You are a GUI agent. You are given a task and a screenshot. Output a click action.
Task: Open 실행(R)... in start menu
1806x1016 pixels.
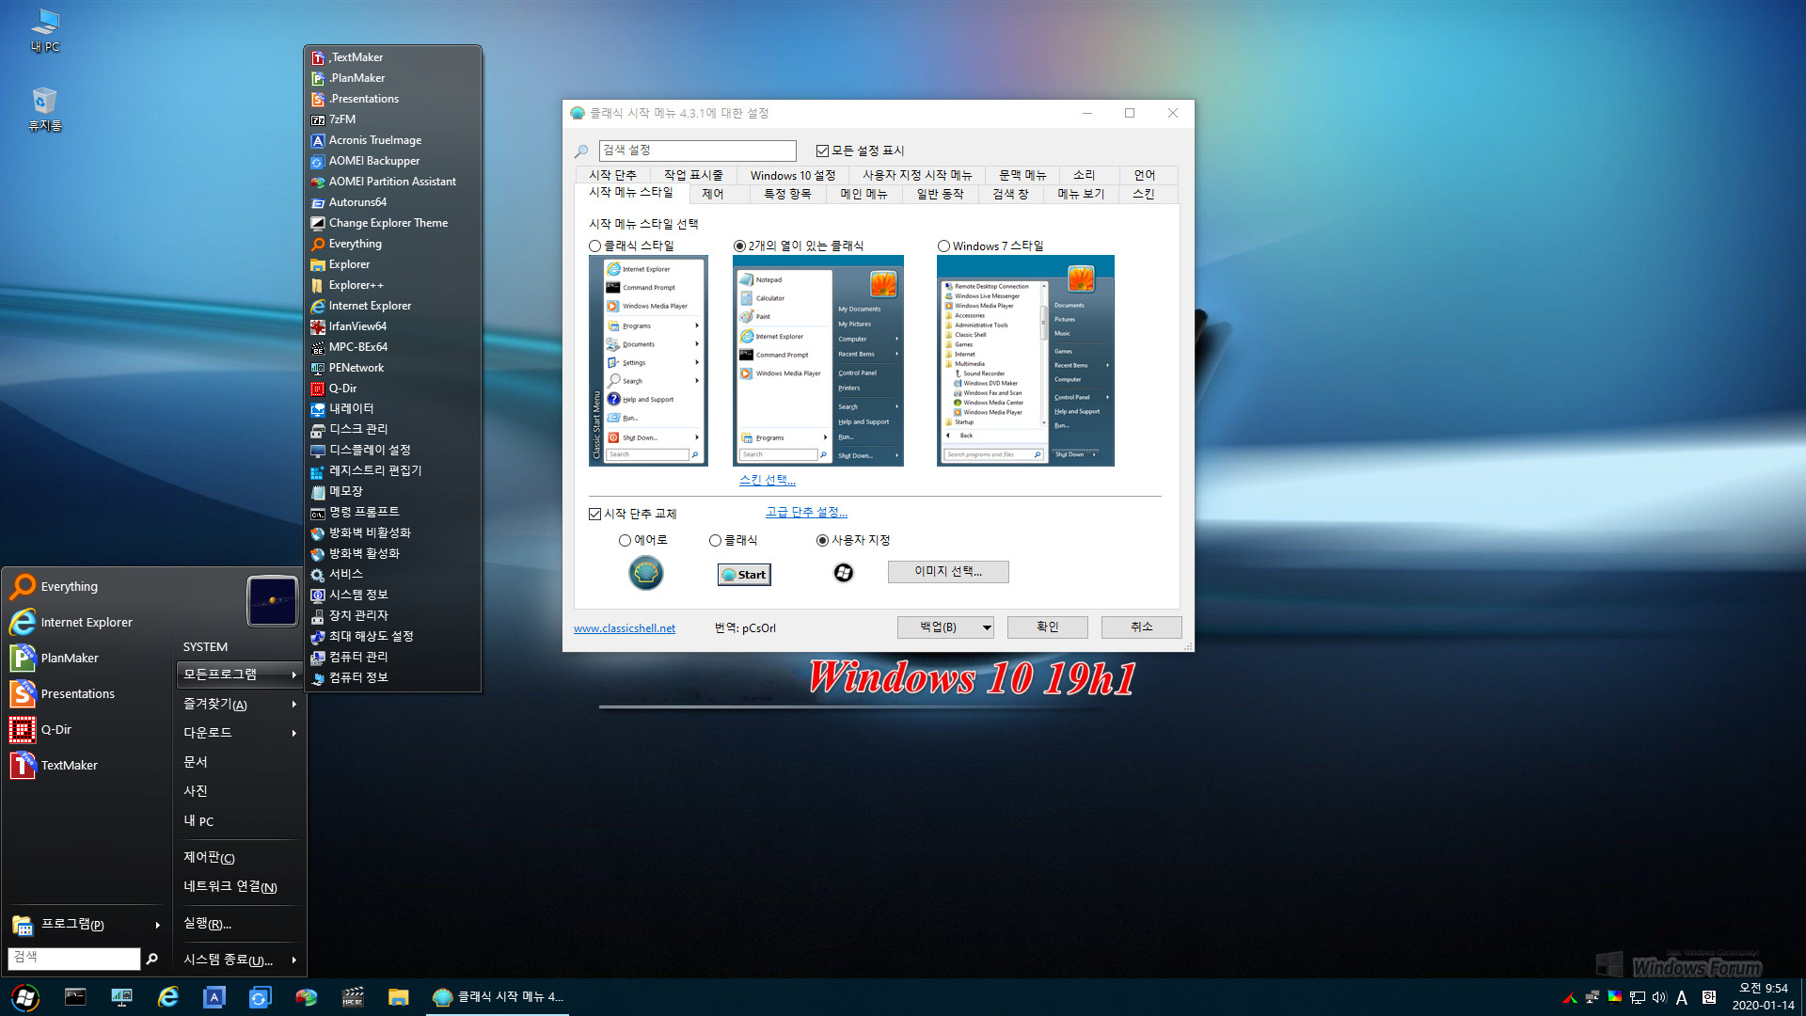[207, 924]
